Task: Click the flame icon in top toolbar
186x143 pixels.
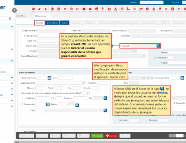Action: click(65, 9)
